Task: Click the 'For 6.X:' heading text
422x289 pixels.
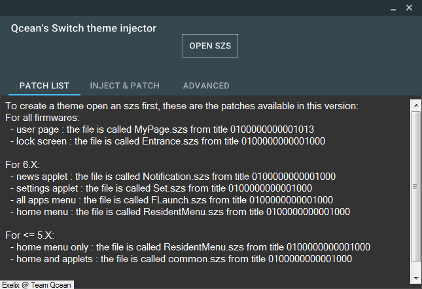Action: [23, 165]
